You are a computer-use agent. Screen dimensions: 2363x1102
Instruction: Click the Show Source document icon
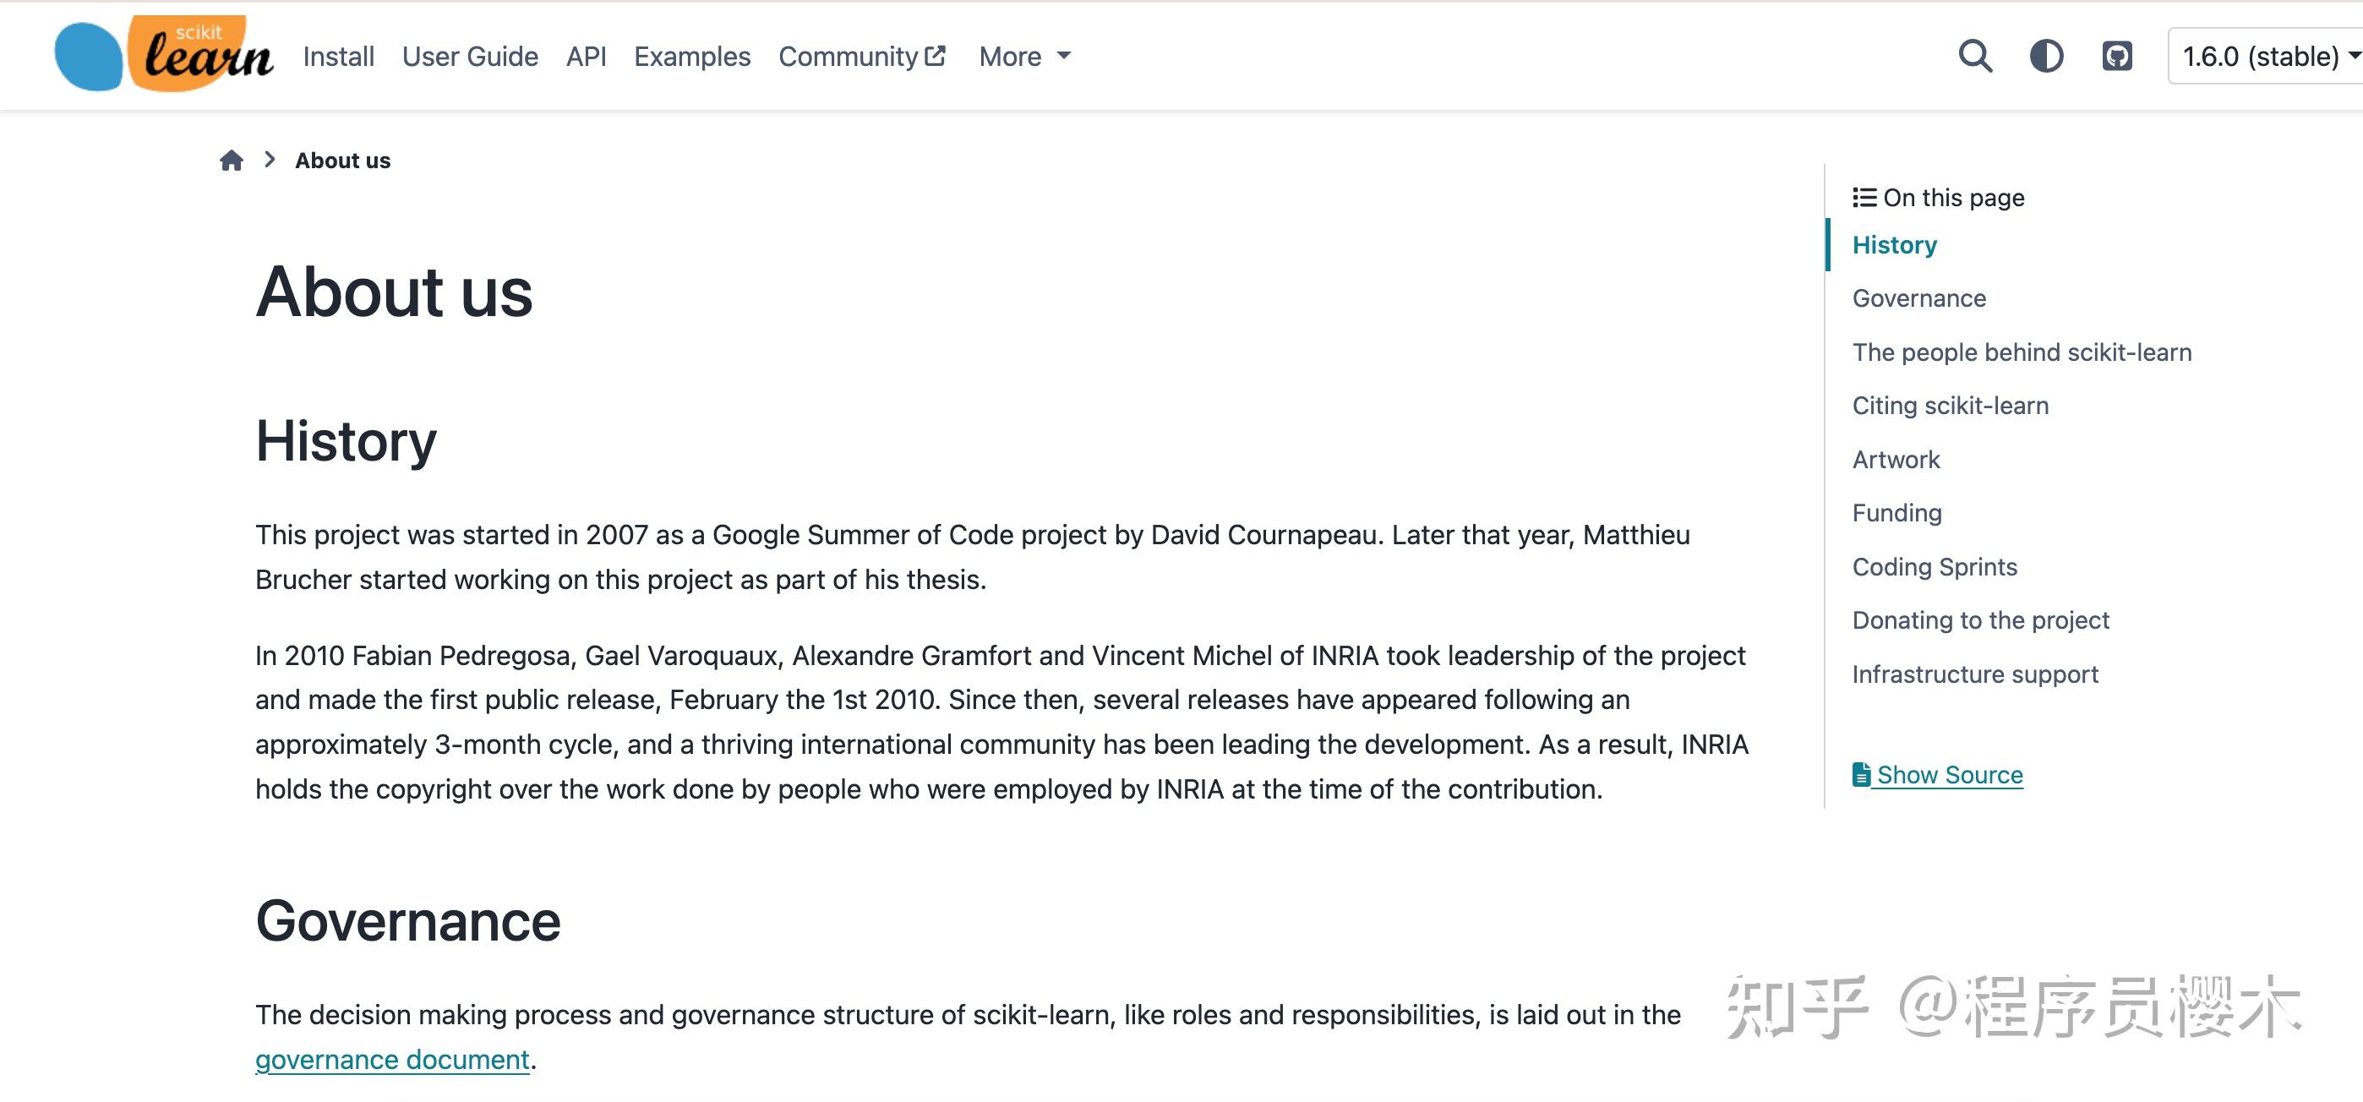(x=1860, y=774)
